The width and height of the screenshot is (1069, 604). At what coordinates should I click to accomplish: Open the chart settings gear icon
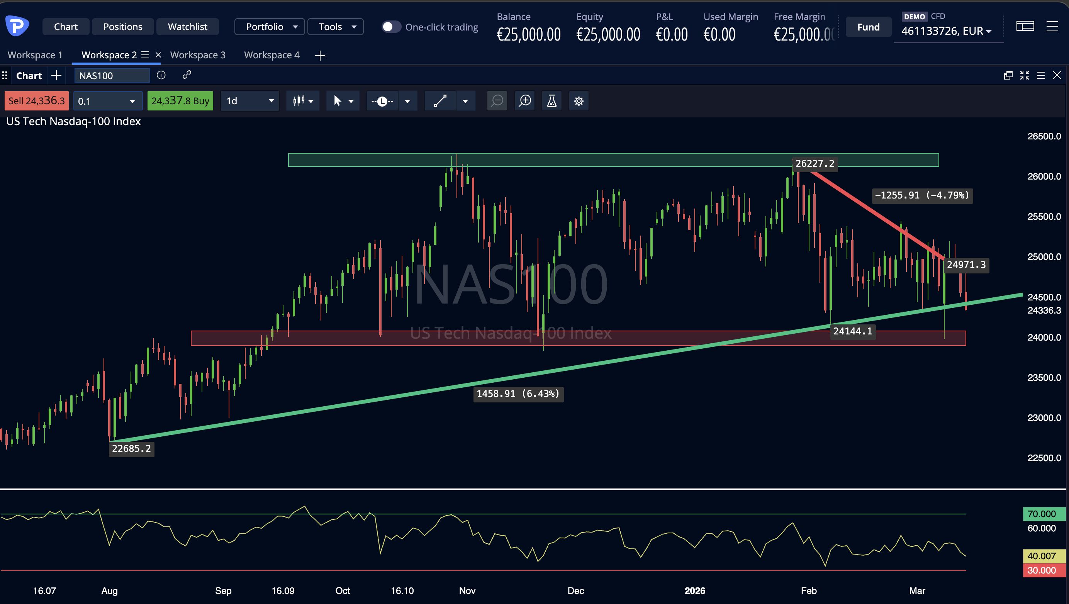(x=579, y=101)
